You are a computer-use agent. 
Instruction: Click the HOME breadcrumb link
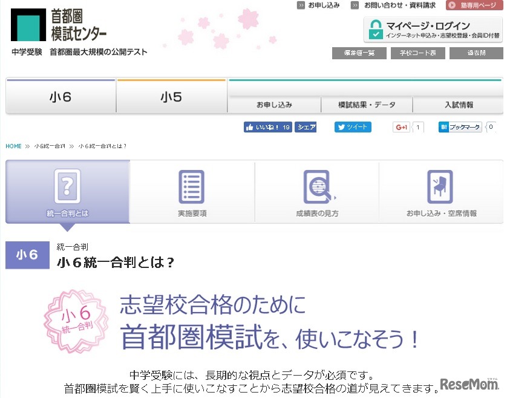tap(13, 146)
